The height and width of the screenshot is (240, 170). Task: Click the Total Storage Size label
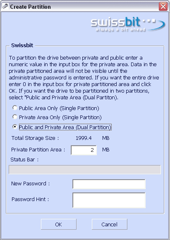pyautogui.click(x=35, y=138)
